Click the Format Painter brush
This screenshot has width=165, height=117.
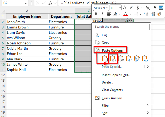pos(159,14)
